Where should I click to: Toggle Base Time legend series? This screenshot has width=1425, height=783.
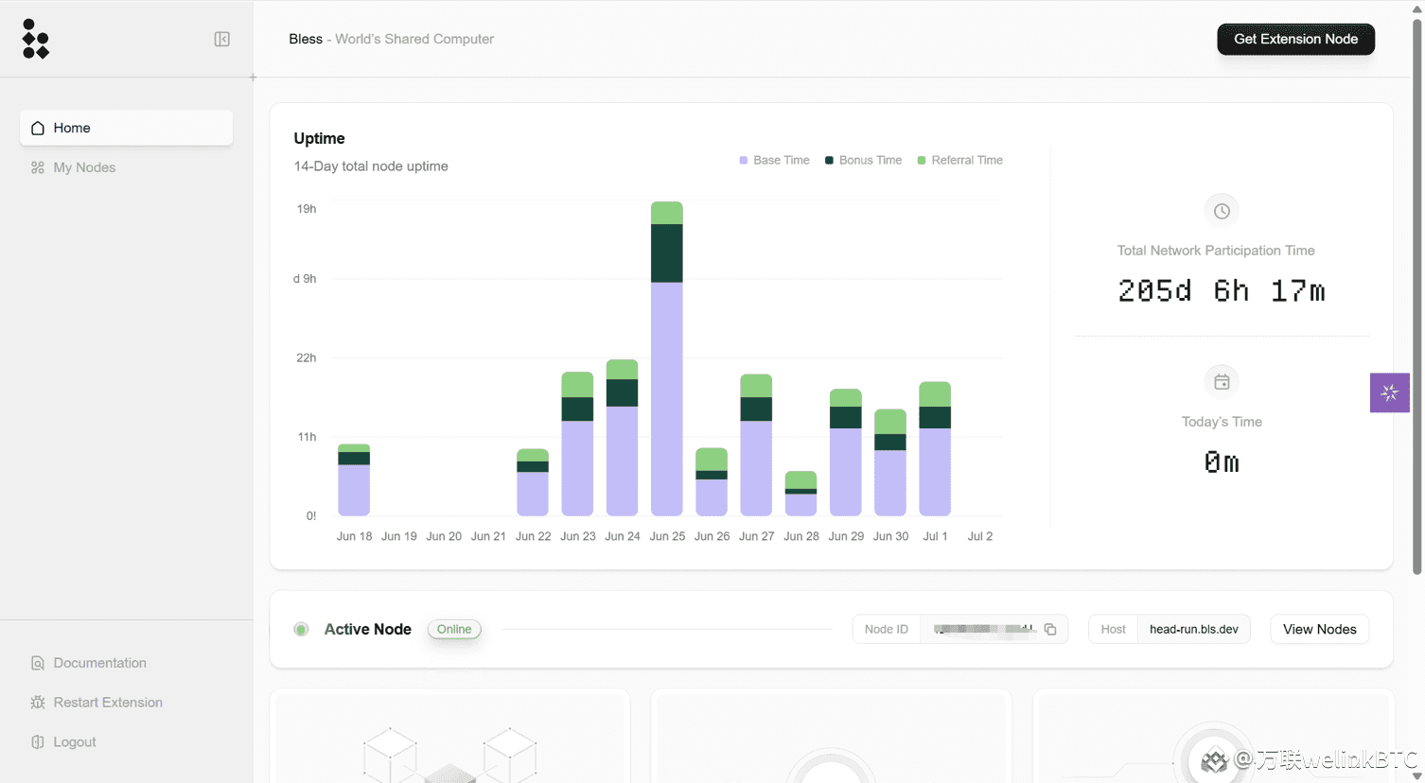(774, 161)
